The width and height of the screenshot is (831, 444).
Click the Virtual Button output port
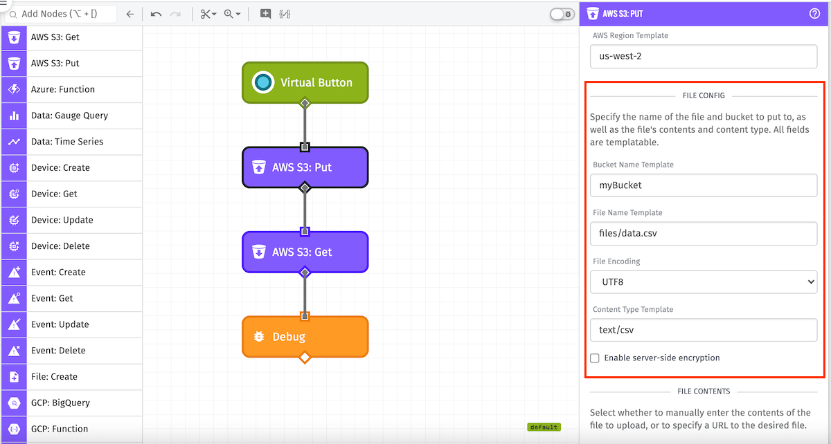[305, 104]
